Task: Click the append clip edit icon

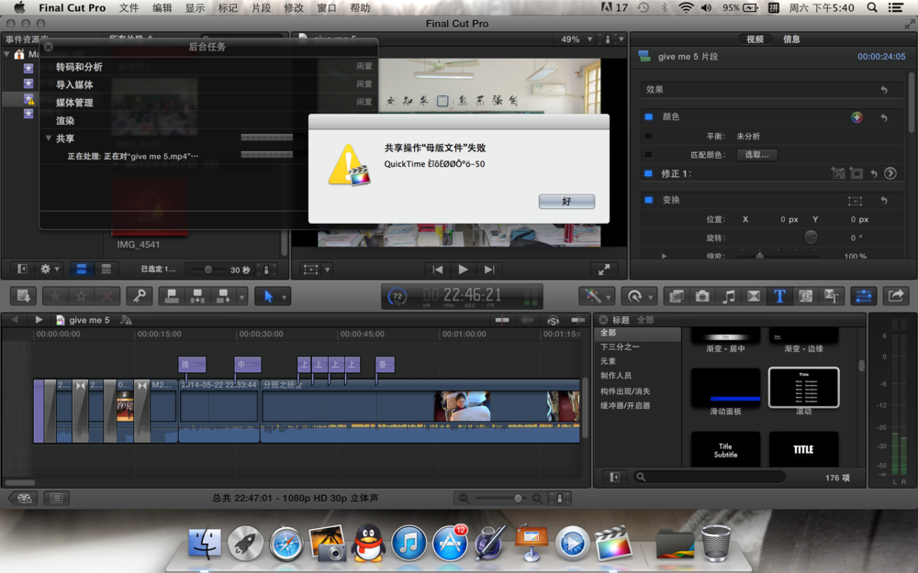Action: pos(223,296)
